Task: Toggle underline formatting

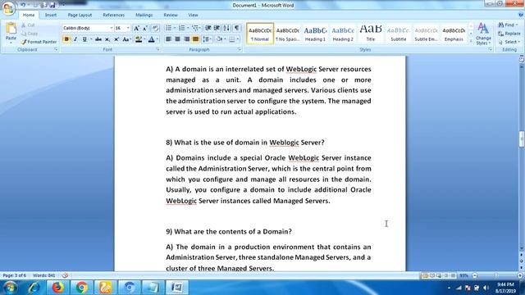Action: point(84,39)
